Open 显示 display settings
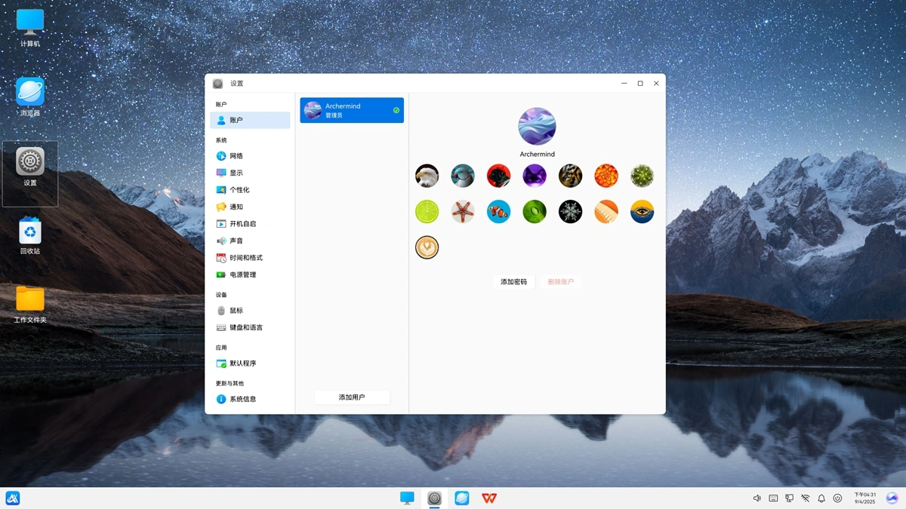 [x=236, y=173]
